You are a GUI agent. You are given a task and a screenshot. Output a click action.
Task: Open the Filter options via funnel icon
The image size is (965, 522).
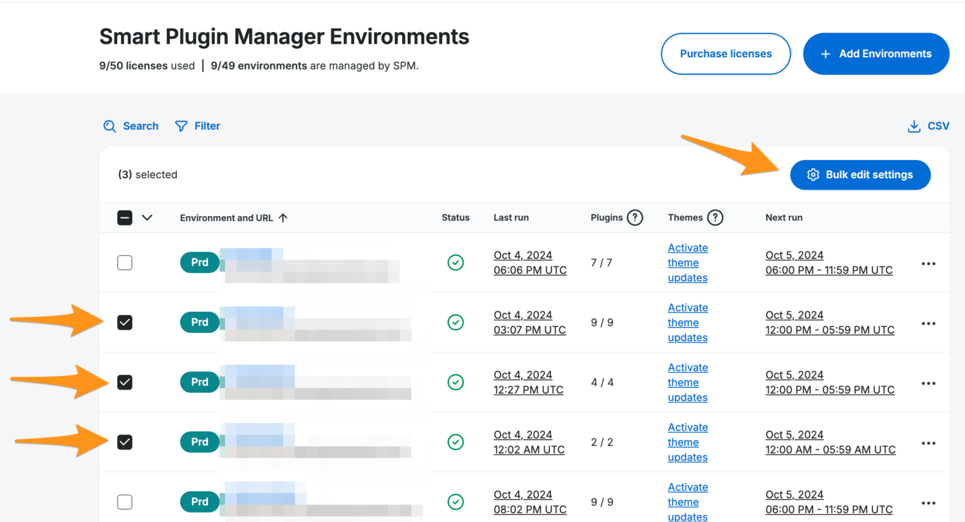coord(181,126)
